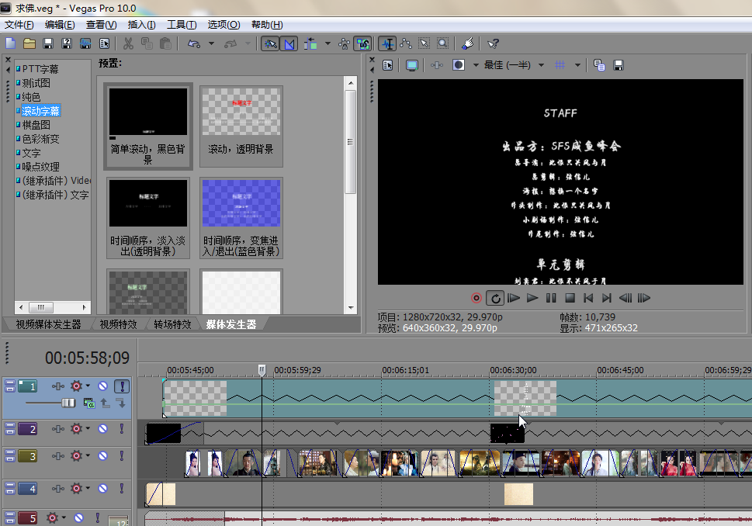Select 棋盘图 generator in list

pyautogui.click(x=36, y=125)
